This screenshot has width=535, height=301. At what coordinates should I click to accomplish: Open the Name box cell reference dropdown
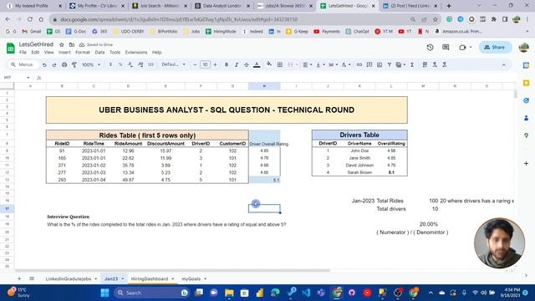[x=28, y=78]
